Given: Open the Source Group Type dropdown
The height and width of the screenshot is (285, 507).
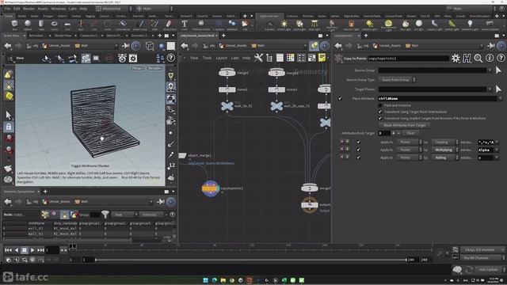Looking at the screenshot, I should click(x=397, y=79).
